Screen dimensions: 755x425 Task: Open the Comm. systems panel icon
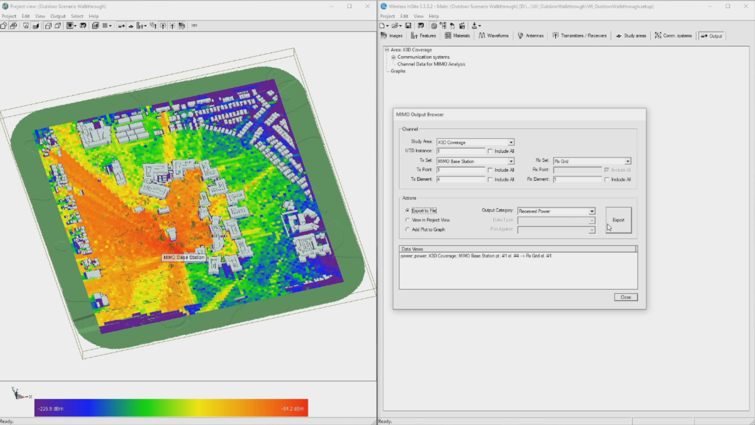pyautogui.click(x=673, y=35)
